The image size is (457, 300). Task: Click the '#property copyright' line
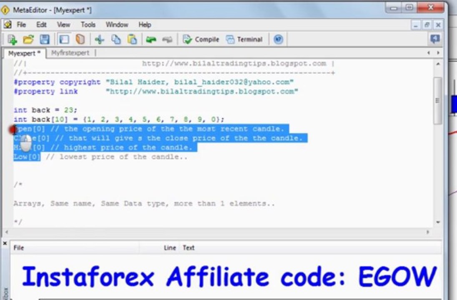(x=153, y=82)
